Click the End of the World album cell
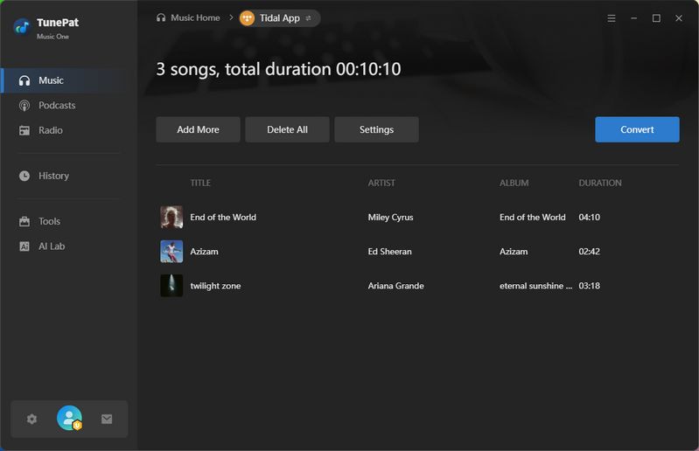Screen dimensions: 699x451 click(532, 218)
